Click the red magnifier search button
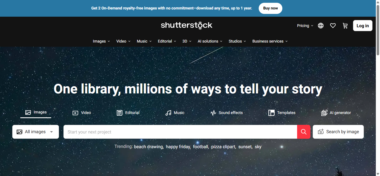This screenshot has height=176, width=380. click(304, 132)
